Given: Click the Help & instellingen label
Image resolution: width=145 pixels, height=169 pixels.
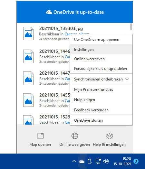Looking at the screenshot, I should [109, 145].
